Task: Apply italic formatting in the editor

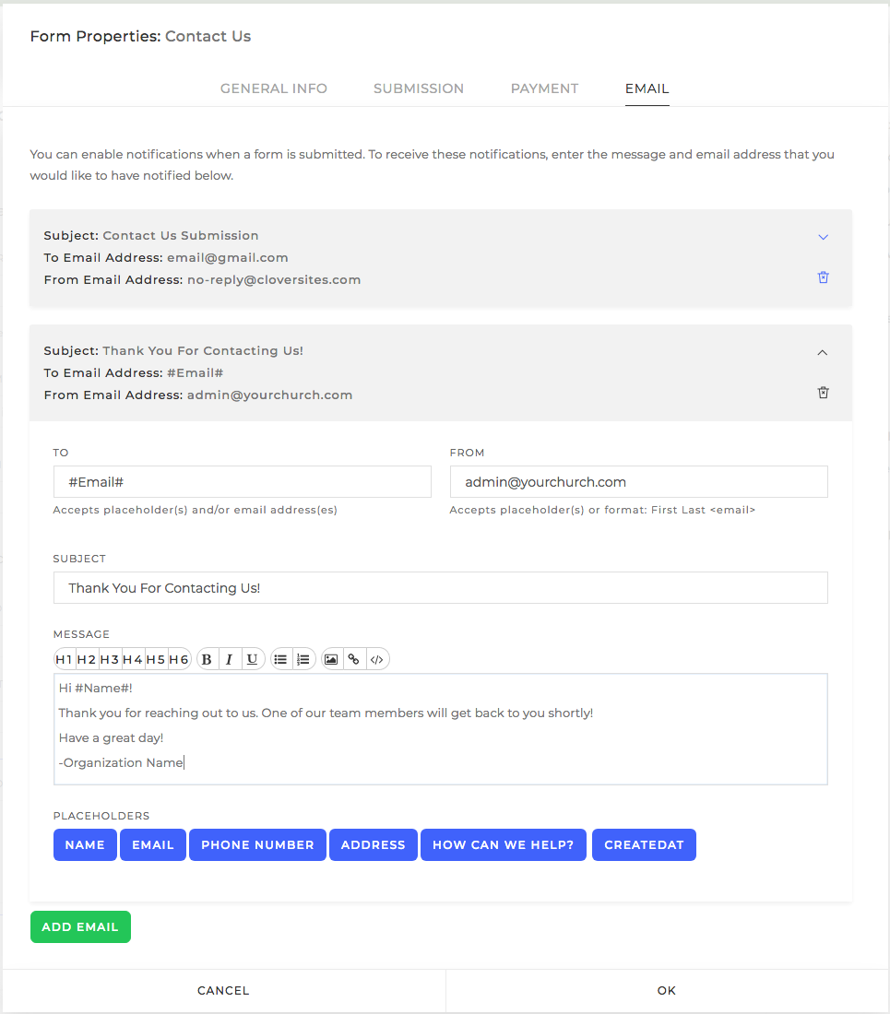Action: tap(229, 658)
